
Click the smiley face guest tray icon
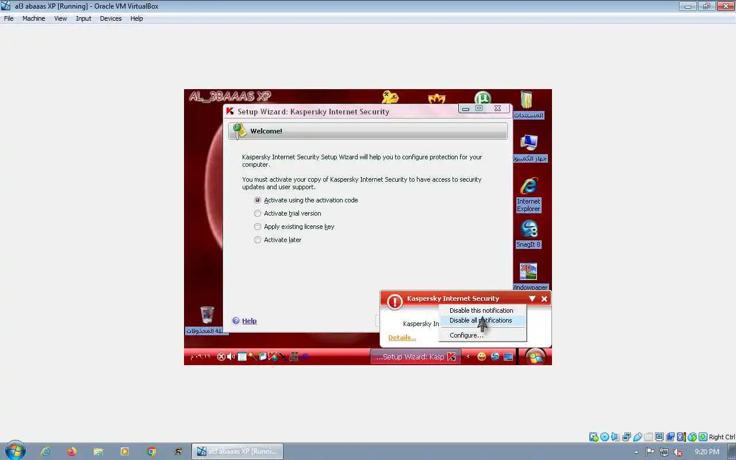pos(482,356)
